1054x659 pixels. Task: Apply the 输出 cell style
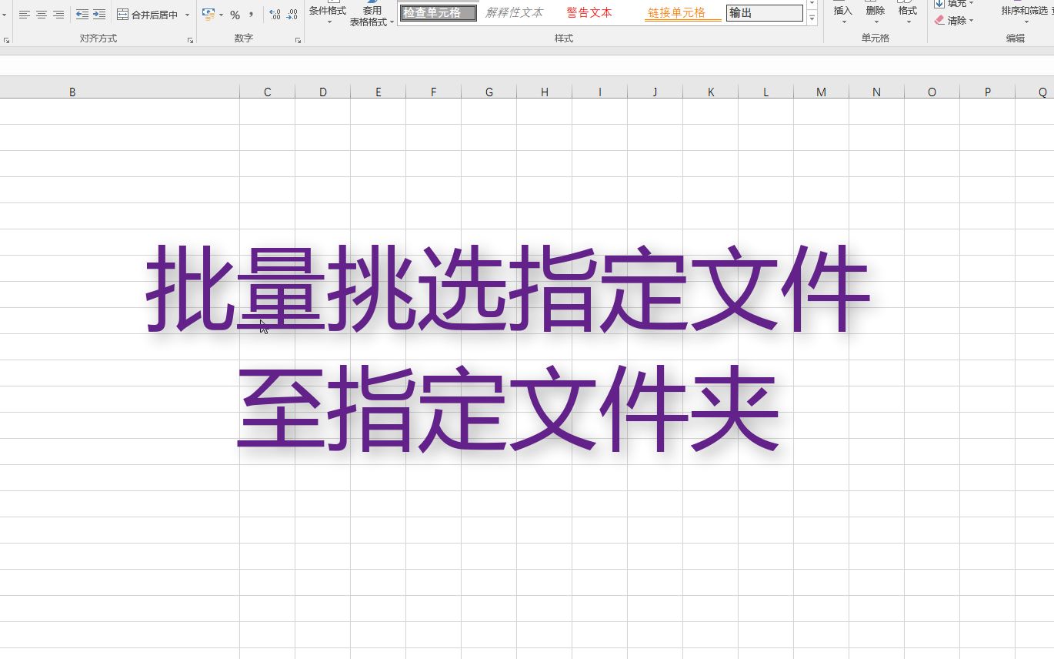click(x=765, y=13)
